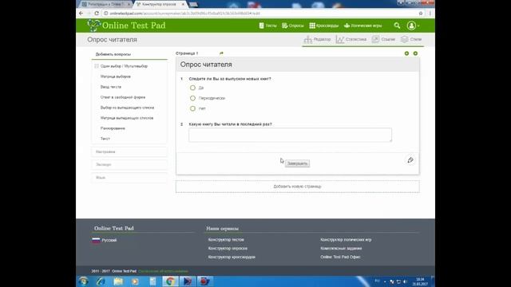Open the Логические игры section in header
Image resolution: width=511 pixels, height=287 pixels.
tap(362, 26)
